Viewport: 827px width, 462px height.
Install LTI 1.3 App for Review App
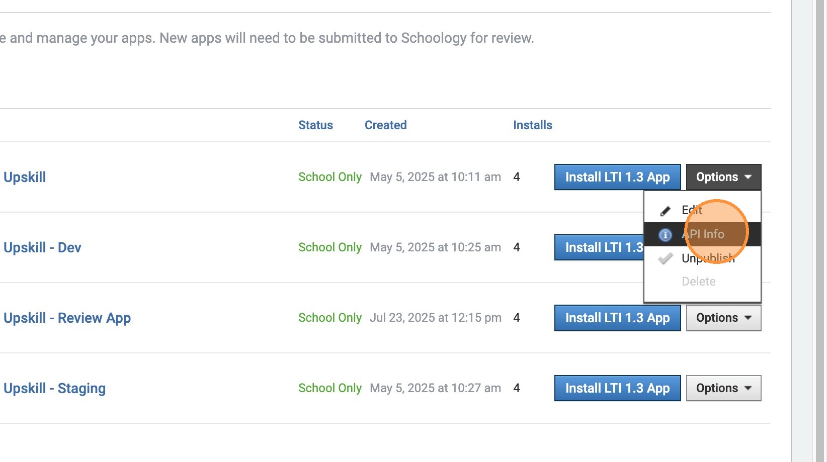click(x=617, y=318)
